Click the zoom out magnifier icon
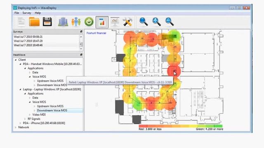 click(x=170, y=22)
